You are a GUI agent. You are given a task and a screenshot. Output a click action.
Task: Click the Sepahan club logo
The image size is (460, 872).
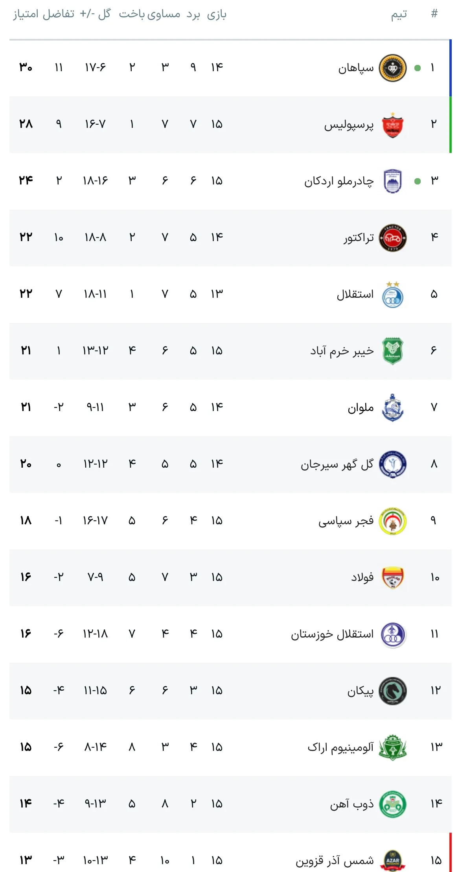[392, 68]
